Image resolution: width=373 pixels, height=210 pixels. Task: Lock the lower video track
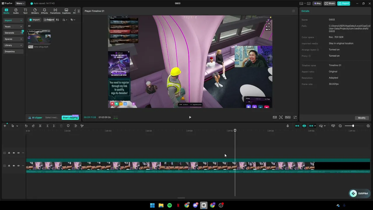coord(9,166)
